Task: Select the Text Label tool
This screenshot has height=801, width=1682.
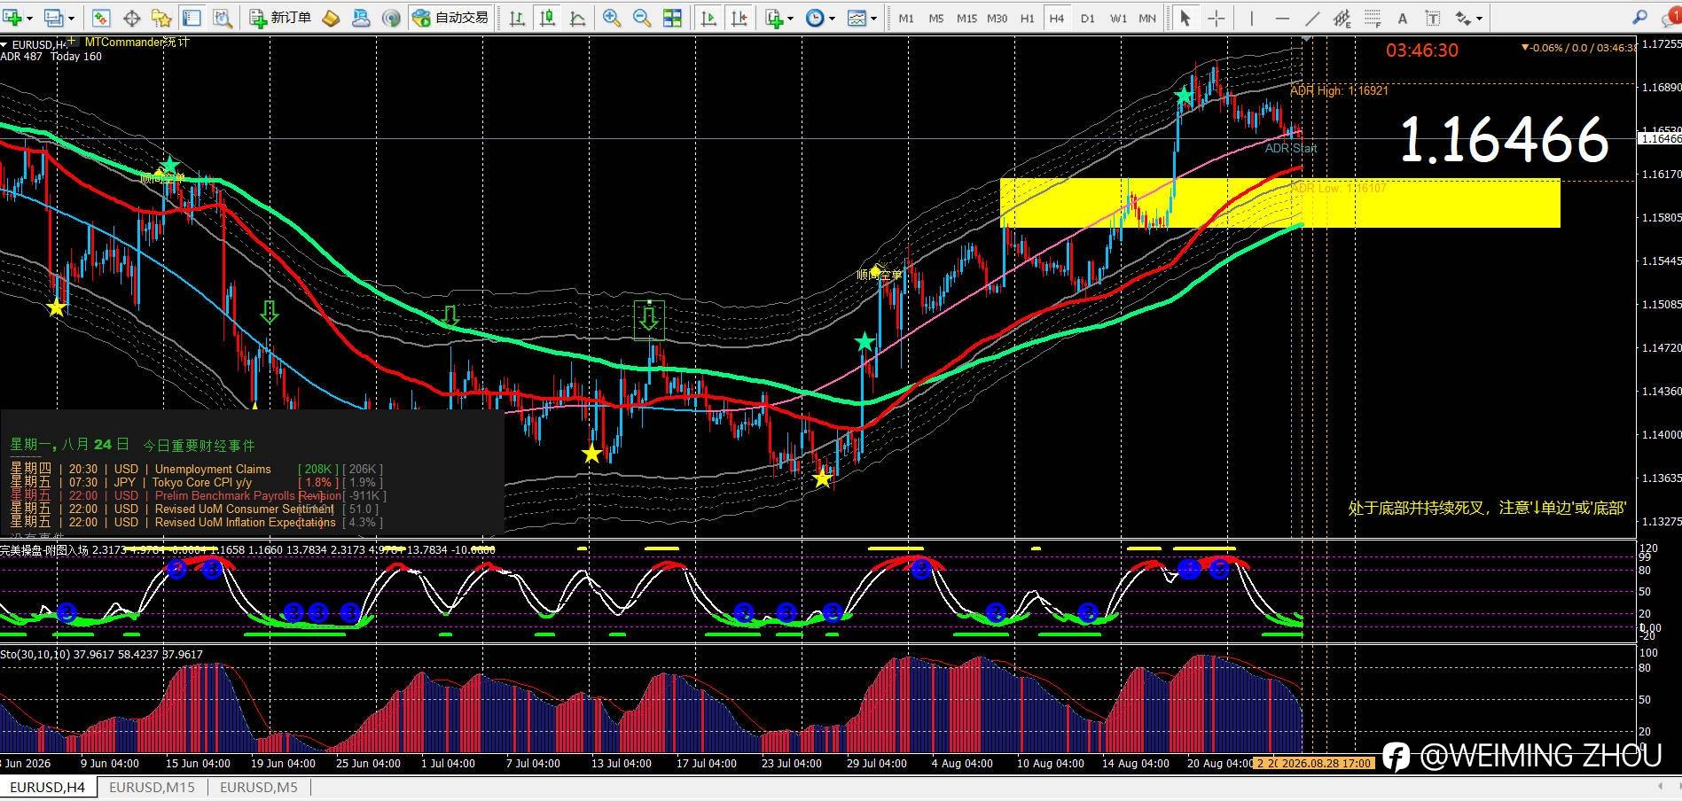Action: (1432, 18)
